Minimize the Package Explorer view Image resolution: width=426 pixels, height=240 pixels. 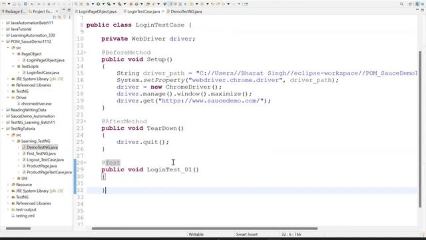[64, 10]
